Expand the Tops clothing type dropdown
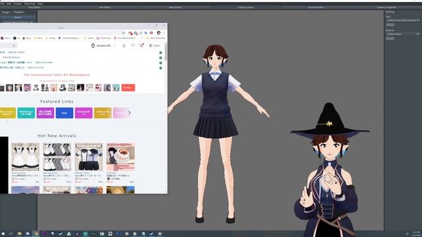 tap(402, 20)
